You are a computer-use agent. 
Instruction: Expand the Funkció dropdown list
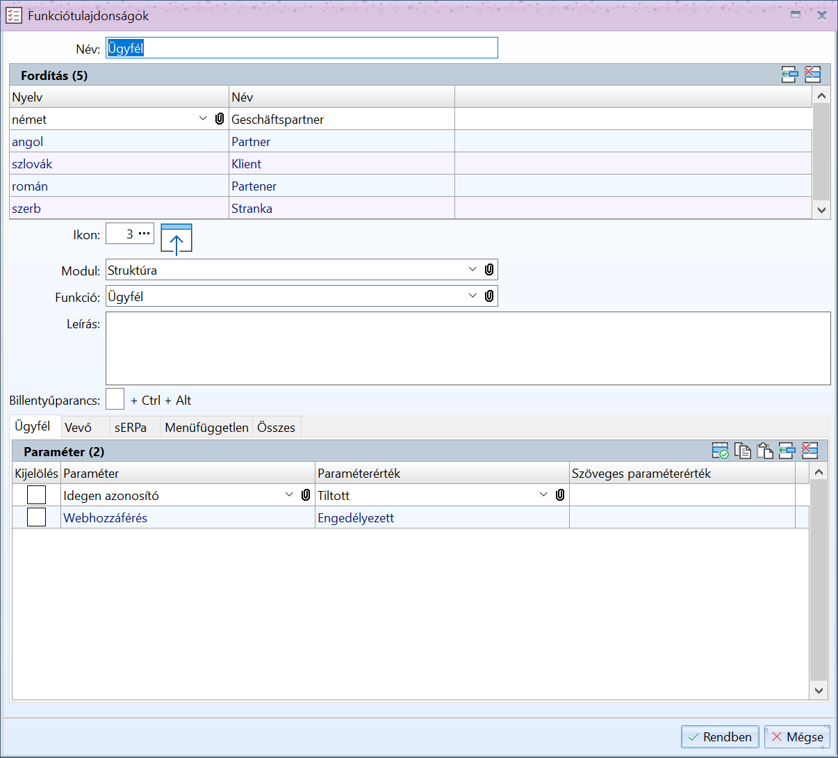(x=473, y=296)
